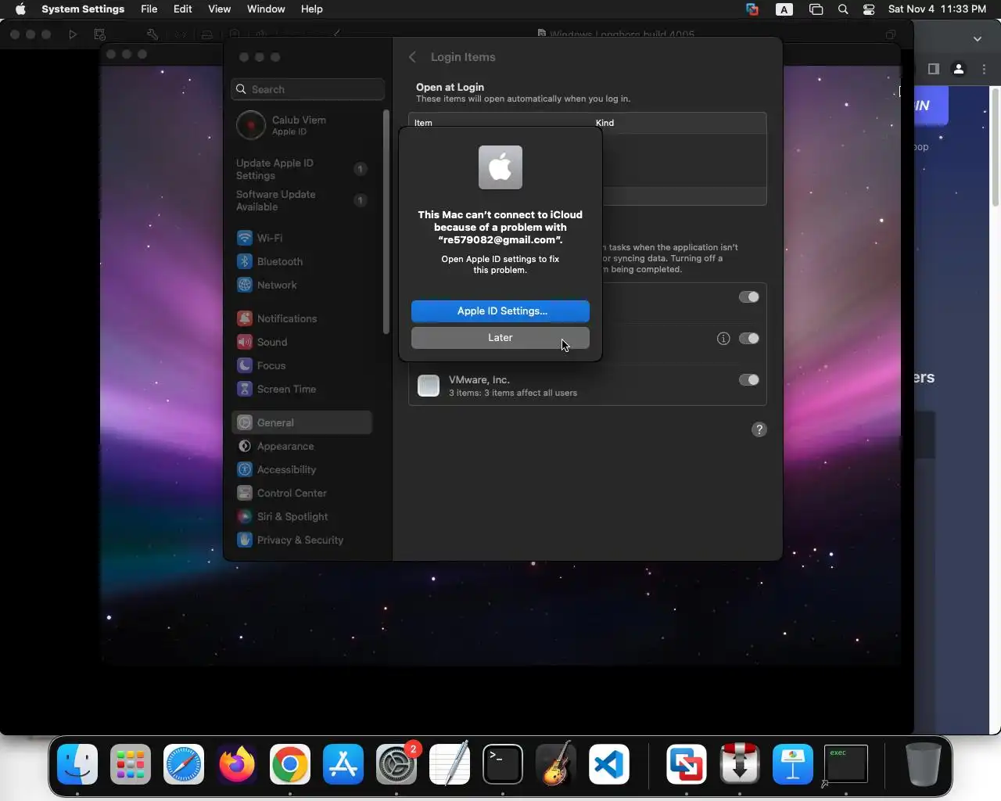Open Control Center in menu bar
The height and width of the screenshot is (801, 1001).
(x=869, y=9)
